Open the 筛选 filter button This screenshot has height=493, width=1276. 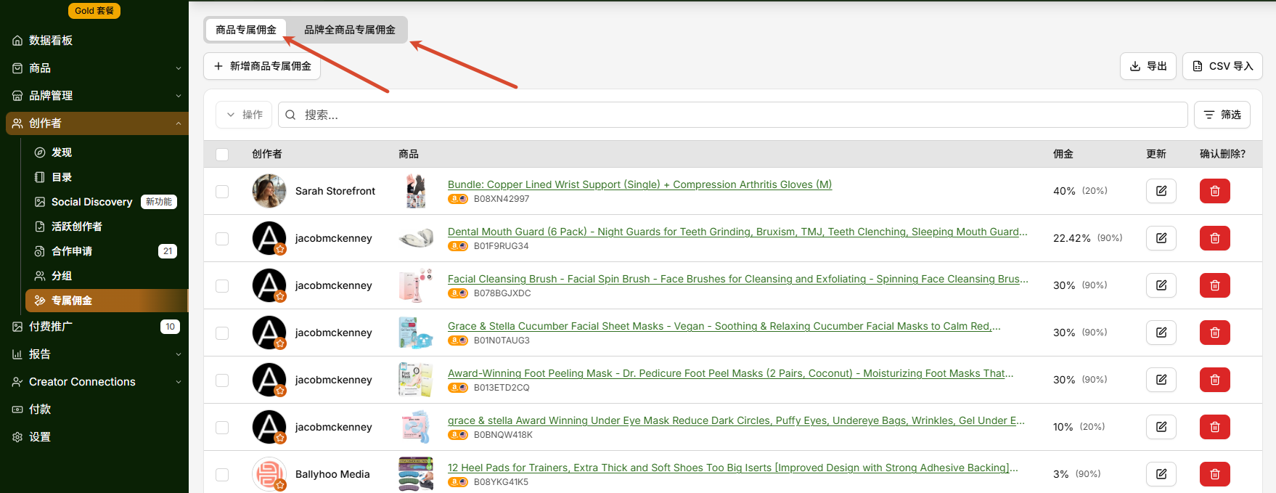[1222, 115]
